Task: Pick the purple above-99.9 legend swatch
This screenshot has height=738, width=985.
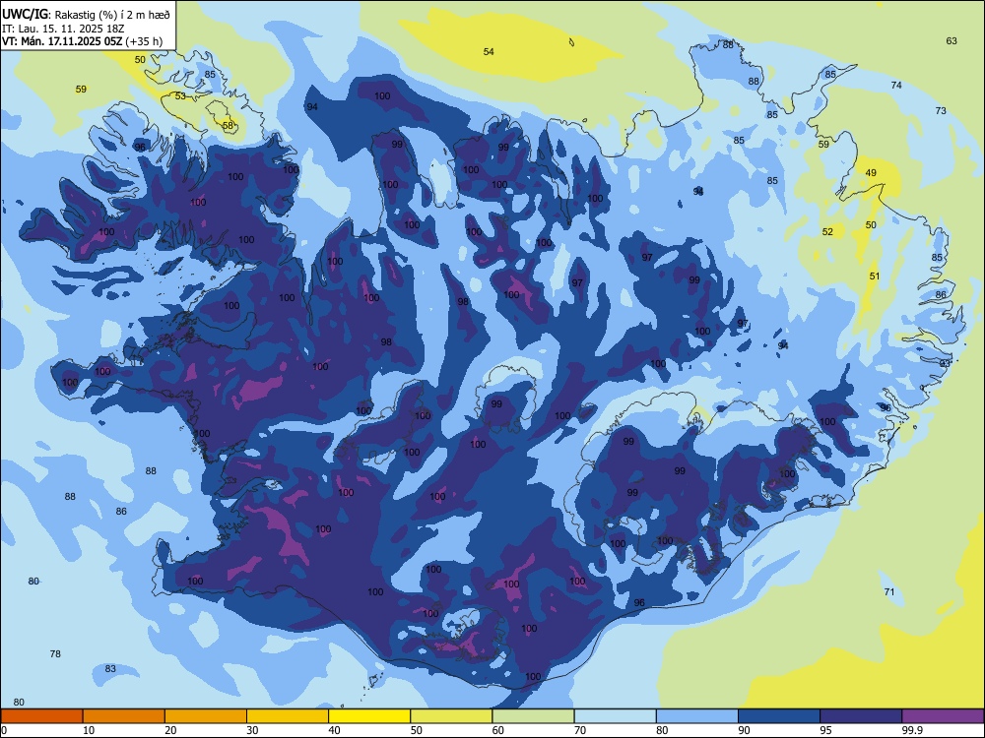Action: (943, 716)
